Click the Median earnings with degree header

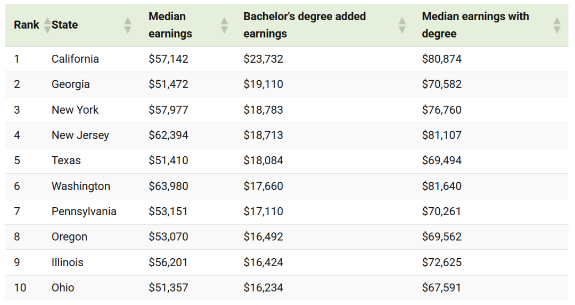pyautogui.click(x=475, y=25)
